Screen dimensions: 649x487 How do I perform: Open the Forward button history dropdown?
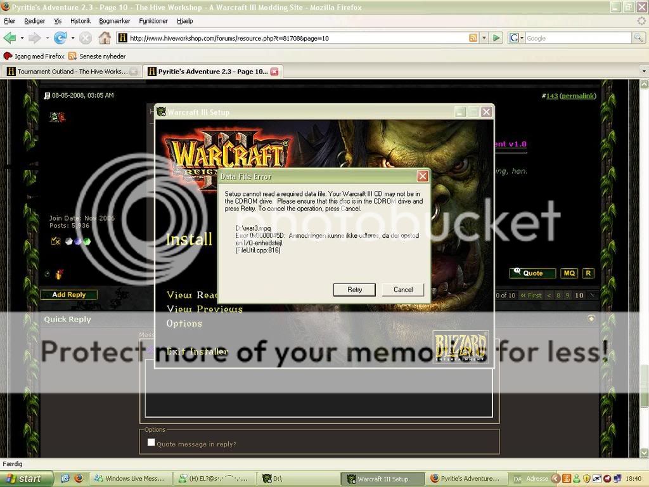[x=47, y=38]
